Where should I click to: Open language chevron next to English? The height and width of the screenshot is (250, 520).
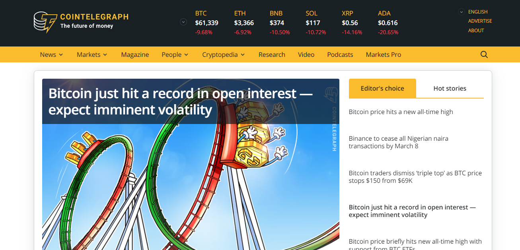click(x=461, y=12)
